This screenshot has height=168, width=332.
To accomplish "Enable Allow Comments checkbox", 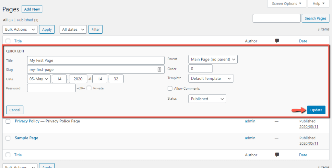I will (x=170, y=88).
